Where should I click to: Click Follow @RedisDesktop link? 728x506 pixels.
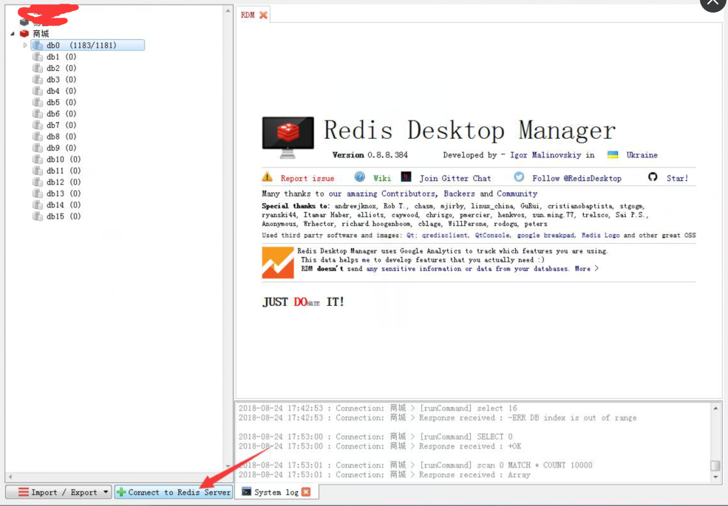pos(576,178)
